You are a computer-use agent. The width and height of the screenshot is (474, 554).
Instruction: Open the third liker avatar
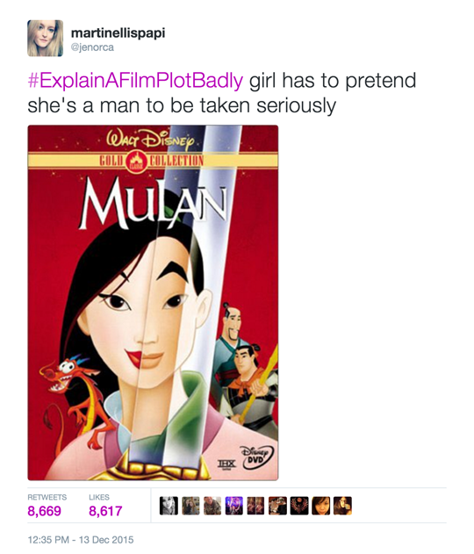click(x=212, y=506)
